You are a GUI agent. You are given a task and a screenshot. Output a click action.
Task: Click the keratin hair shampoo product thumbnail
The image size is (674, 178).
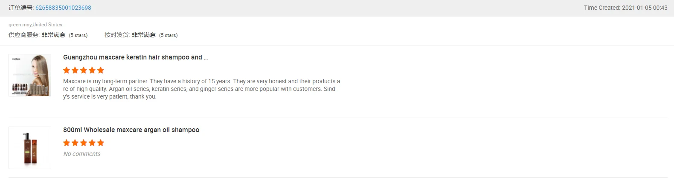30,75
